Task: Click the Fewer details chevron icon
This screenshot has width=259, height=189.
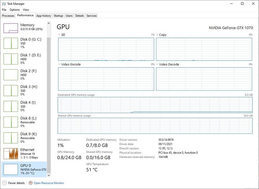Action: tap(4, 183)
